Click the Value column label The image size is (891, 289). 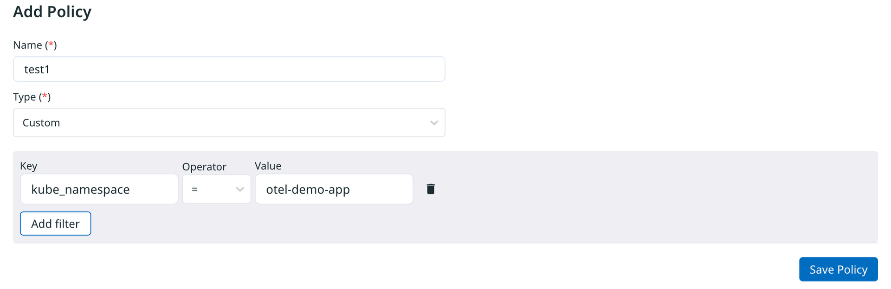pyautogui.click(x=268, y=166)
